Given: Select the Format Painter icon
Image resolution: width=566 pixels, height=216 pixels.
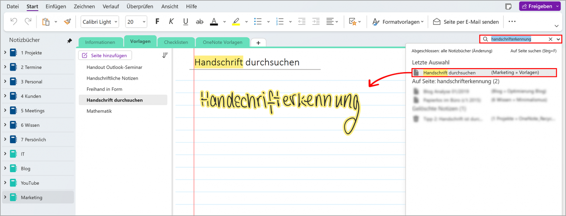Looking at the screenshot, I should point(67,21).
